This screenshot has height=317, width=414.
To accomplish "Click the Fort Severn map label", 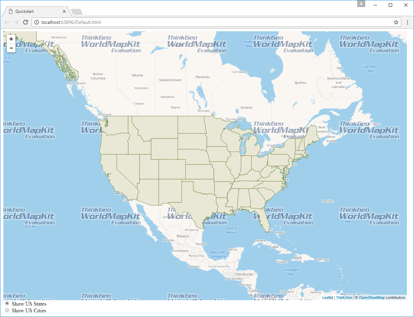I will click(x=240, y=72).
